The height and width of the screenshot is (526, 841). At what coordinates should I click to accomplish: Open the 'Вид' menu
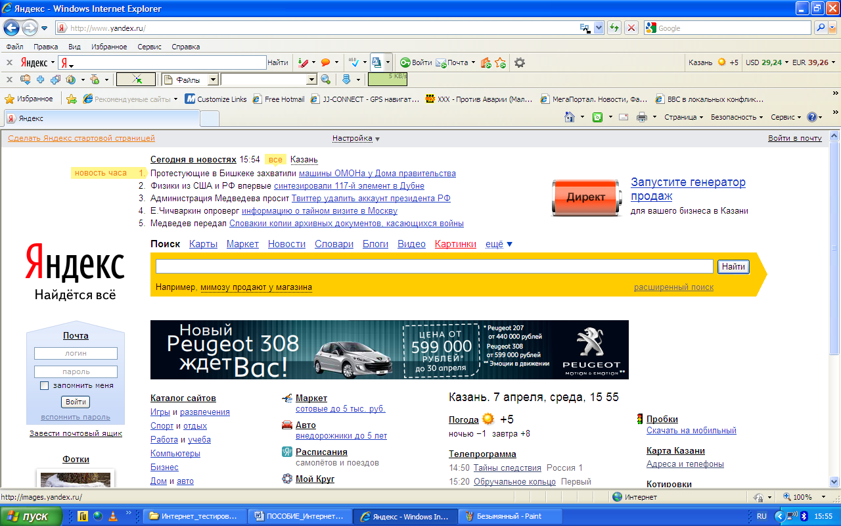74,47
